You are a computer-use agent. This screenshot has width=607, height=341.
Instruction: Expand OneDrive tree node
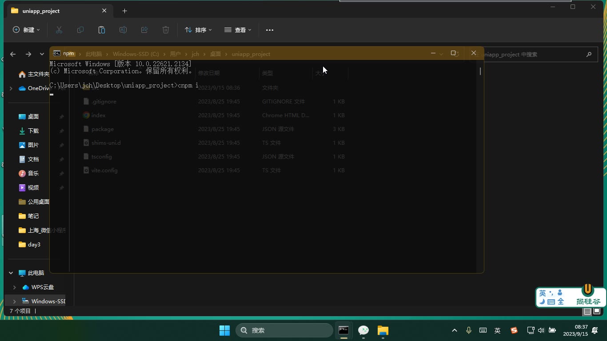click(x=11, y=88)
